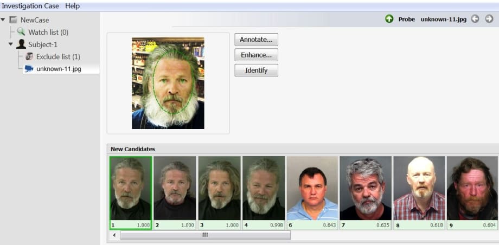Click the Exclude list icon
The width and height of the screenshot is (499, 245).
[x=29, y=56]
